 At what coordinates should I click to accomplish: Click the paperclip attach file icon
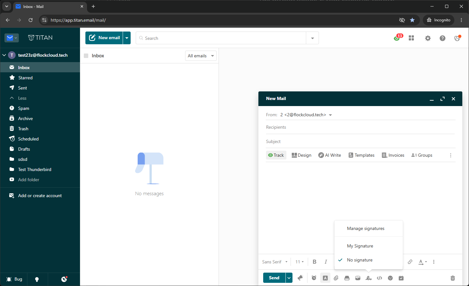coord(336,278)
